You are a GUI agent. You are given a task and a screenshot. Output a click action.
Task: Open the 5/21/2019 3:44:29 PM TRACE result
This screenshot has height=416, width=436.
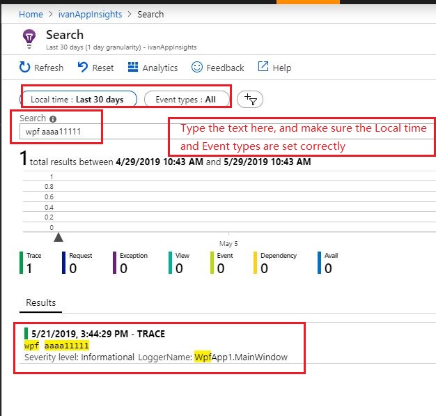coord(98,334)
